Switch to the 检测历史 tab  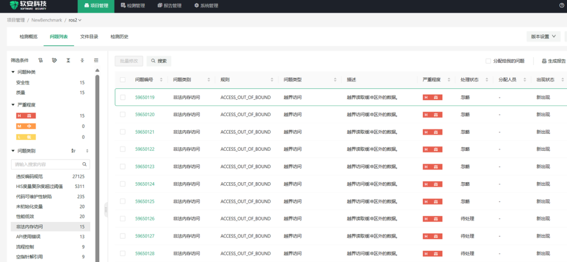[119, 37]
